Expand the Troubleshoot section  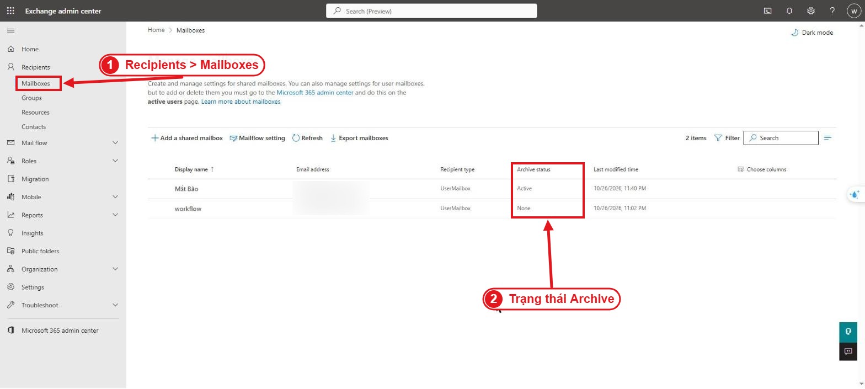pos(115,305)
